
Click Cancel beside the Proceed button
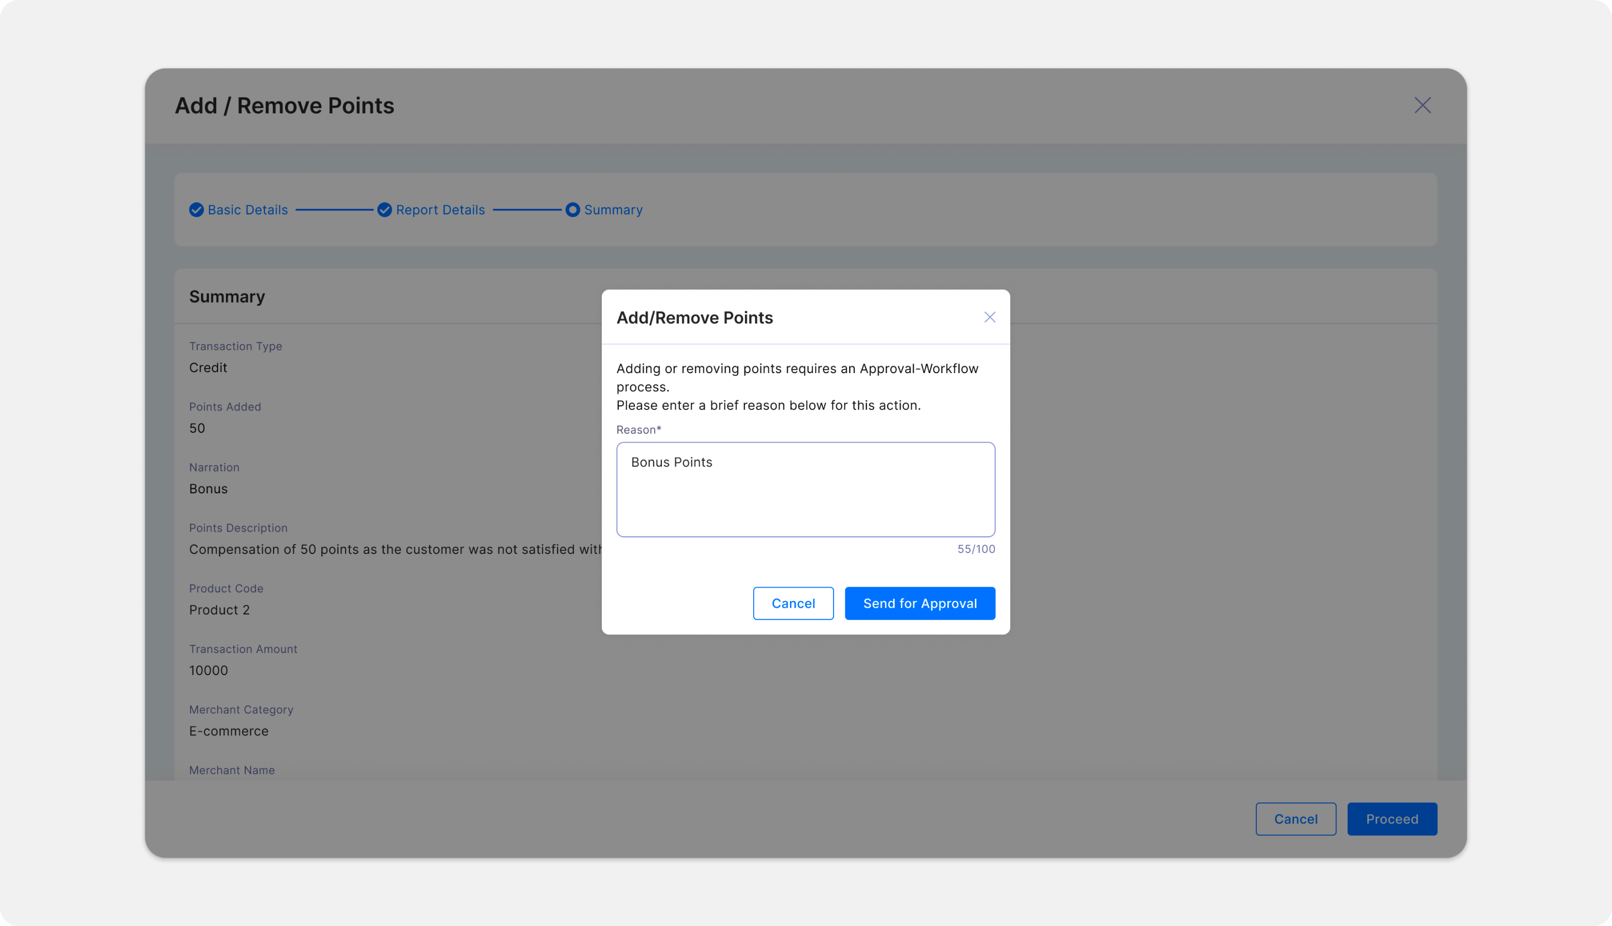tap(1295, 819)
